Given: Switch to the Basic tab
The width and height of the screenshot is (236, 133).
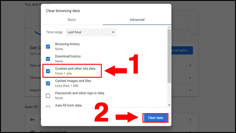Looking at the screenshot, I should click(x=72, y=20).
